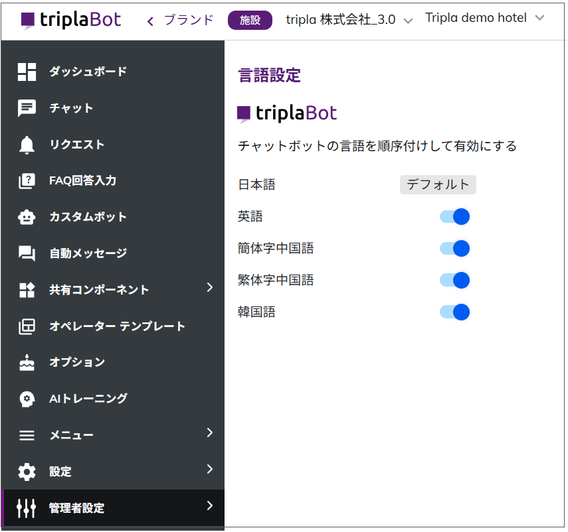Click the bell icon for リクエスト
This screenshot has height=532, width=568.
point(27,145)
